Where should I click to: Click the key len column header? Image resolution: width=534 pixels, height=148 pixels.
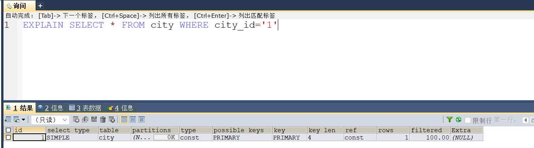(325, 130)
